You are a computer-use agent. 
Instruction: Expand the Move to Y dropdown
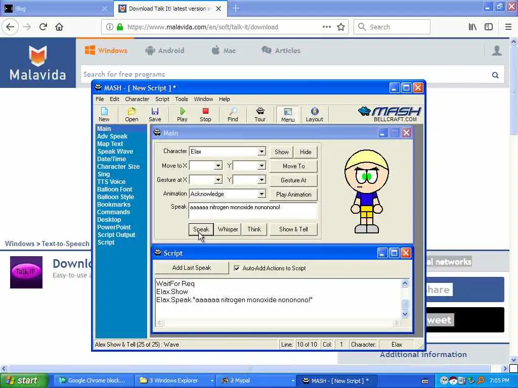point(262,166)
